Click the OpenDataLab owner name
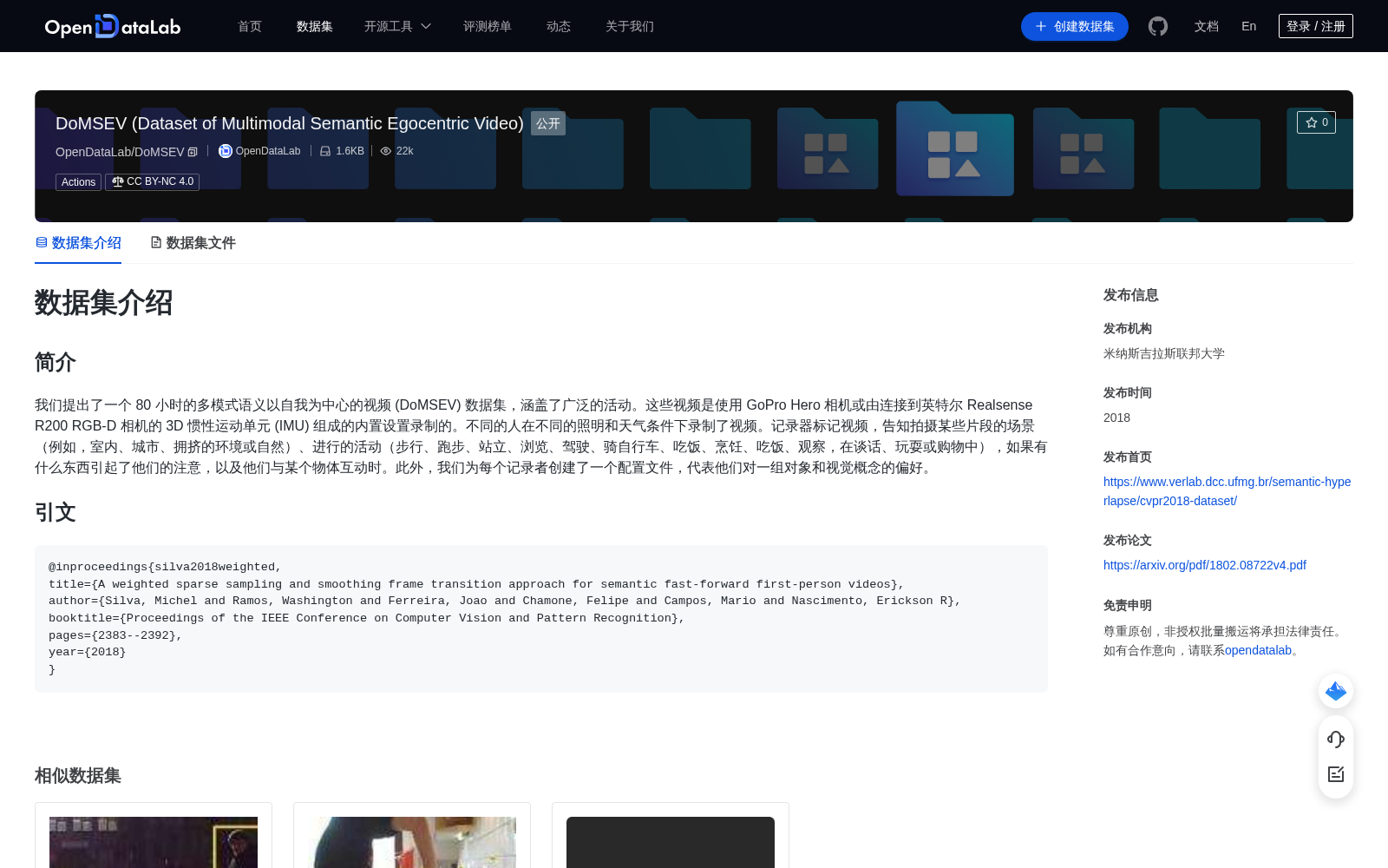Image resolution: width=1388 pixels, height=868 pixels. point(268,151)
